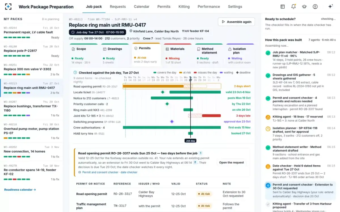Open the Readiness calendar link
340x212 pixels.
tap(20, 190)
